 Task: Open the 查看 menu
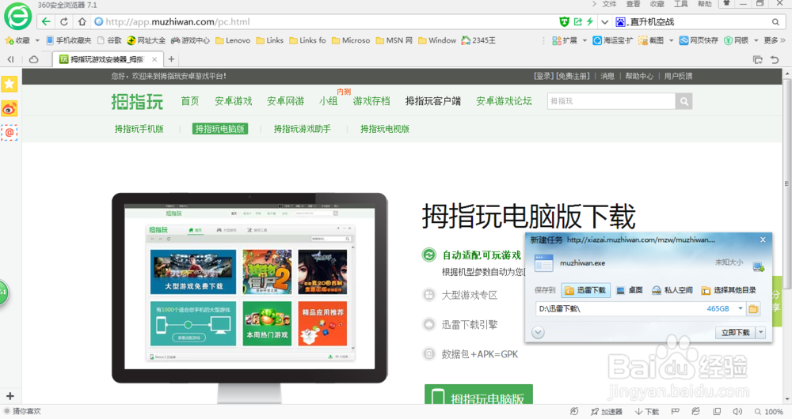[x=633, y=4]
